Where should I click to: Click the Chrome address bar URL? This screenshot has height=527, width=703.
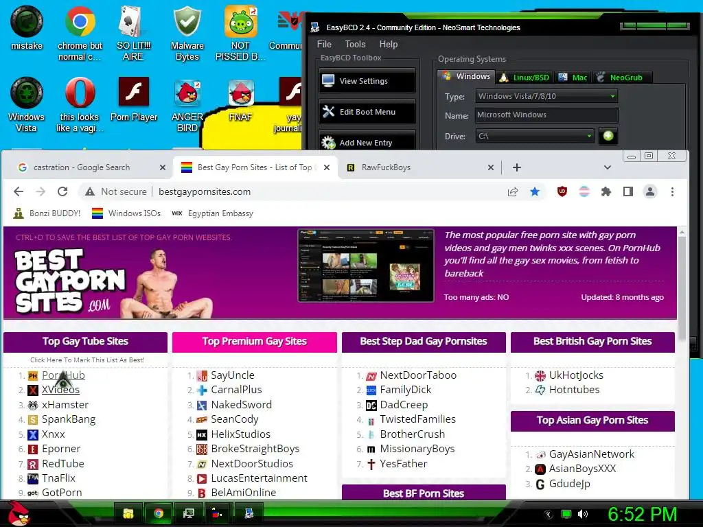coord(205,192)
